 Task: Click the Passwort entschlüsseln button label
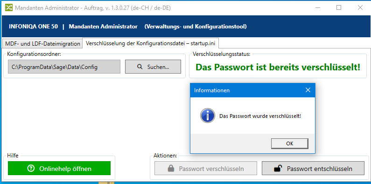pos(319,169)
